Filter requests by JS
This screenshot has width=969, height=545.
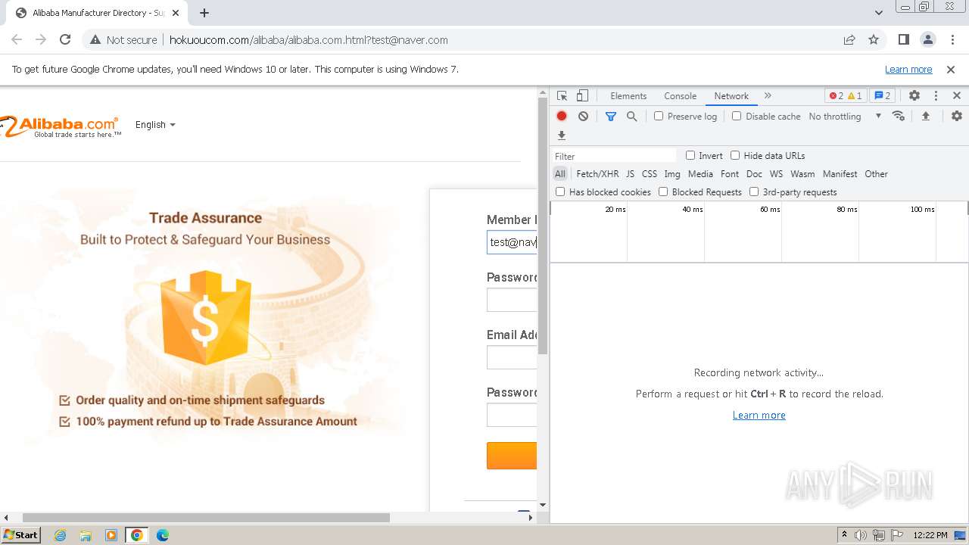pos(630,174)
